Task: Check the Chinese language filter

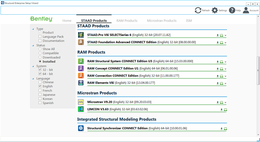Action: (40, 82)
